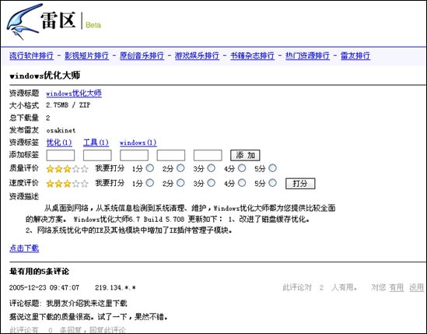Click the Beta label beside the logo
Viewport: 427px width, 334px height.
click(x=93, y=25)
